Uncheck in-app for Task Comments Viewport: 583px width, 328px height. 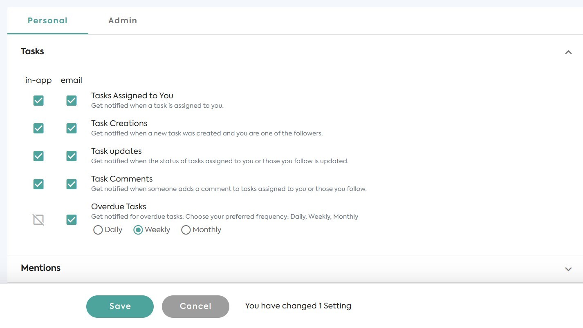click(x=38, y=184)
